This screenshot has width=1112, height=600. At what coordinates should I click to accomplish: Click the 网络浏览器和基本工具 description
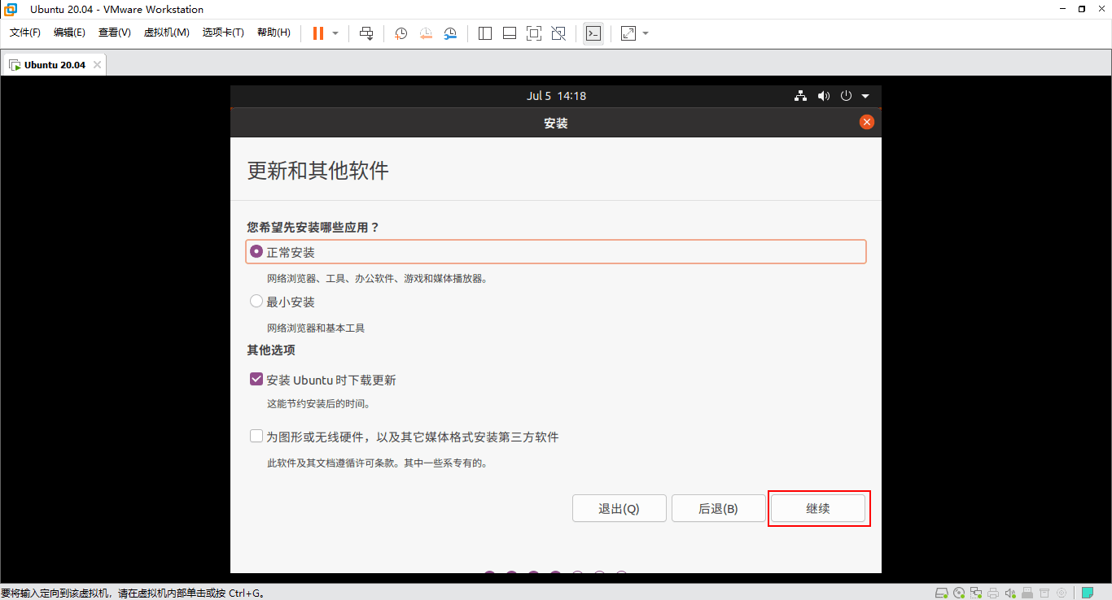point(316,328)
